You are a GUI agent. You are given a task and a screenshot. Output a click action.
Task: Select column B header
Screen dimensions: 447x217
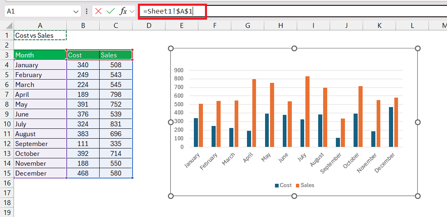tap(83, 25)
